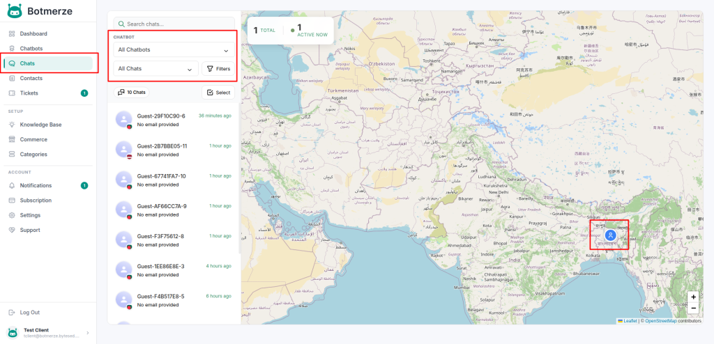This screenshot has height=344, width=714.
Task: Open the OpenStreetMap attribution link
Action: 661,321
